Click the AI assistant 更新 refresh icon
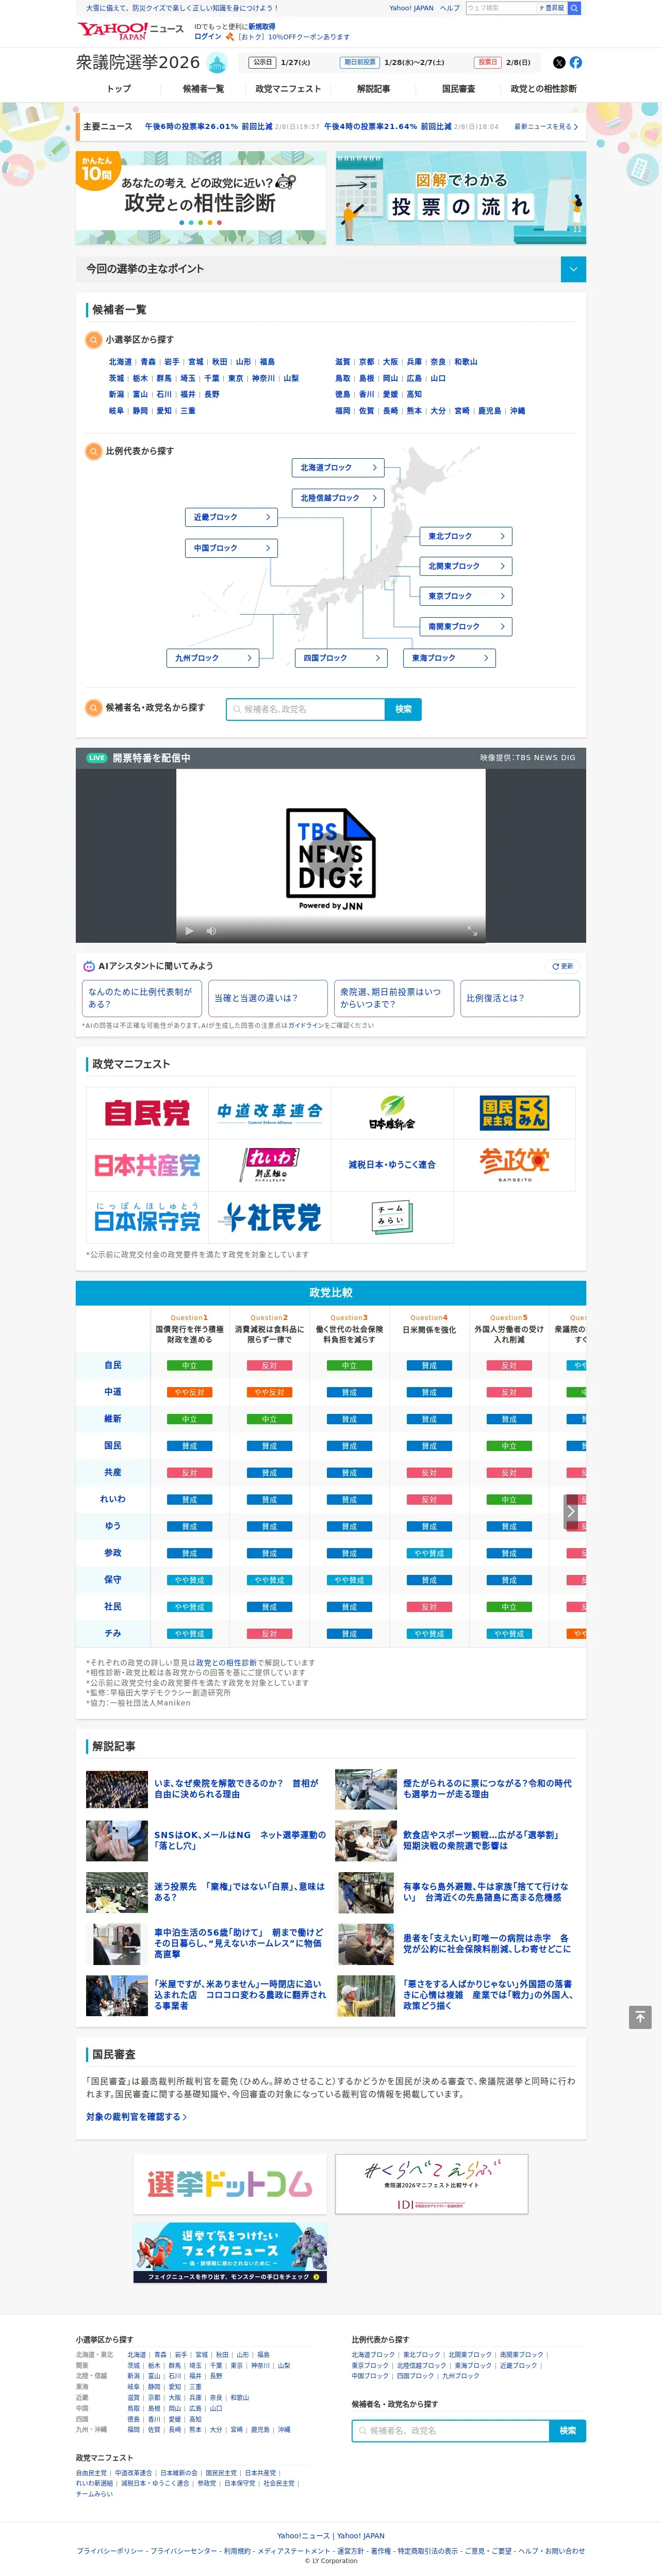This screenshot has height=2576, width=662. click(563, 967)
